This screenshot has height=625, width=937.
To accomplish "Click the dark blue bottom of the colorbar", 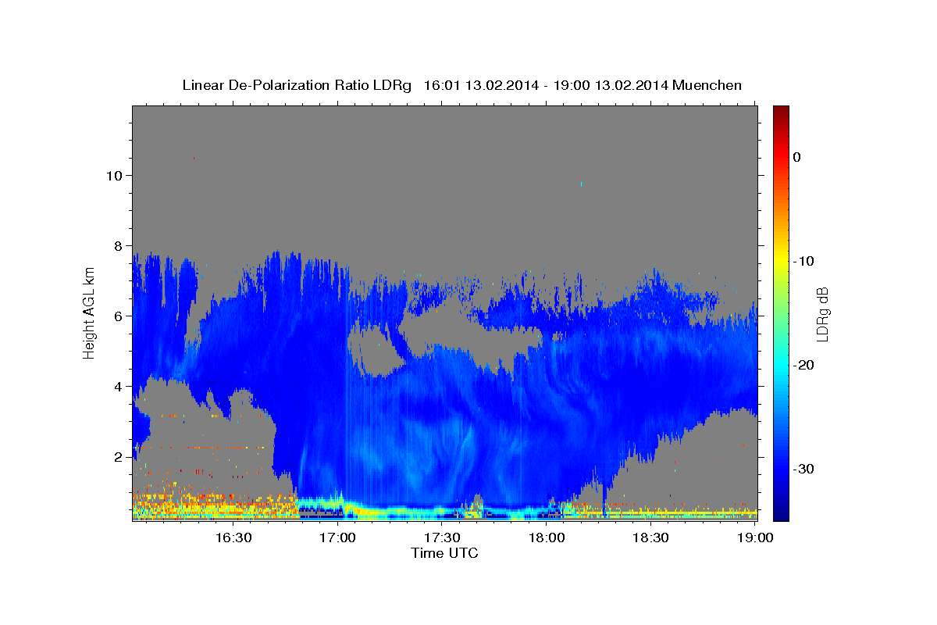I will (781, 514).
